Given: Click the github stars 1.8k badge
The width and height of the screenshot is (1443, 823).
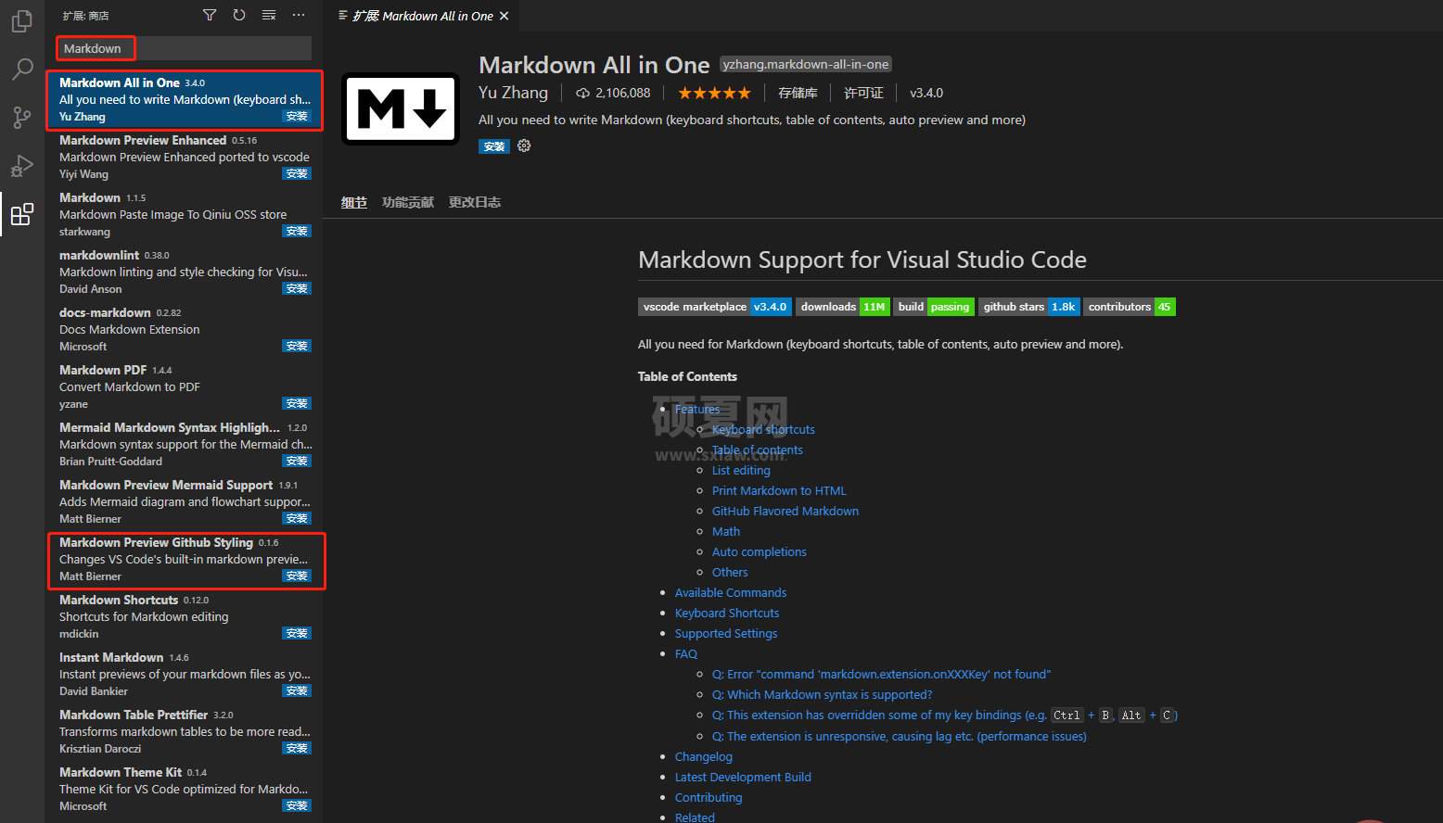Looking at the screenshot, I should point(1029,307).
